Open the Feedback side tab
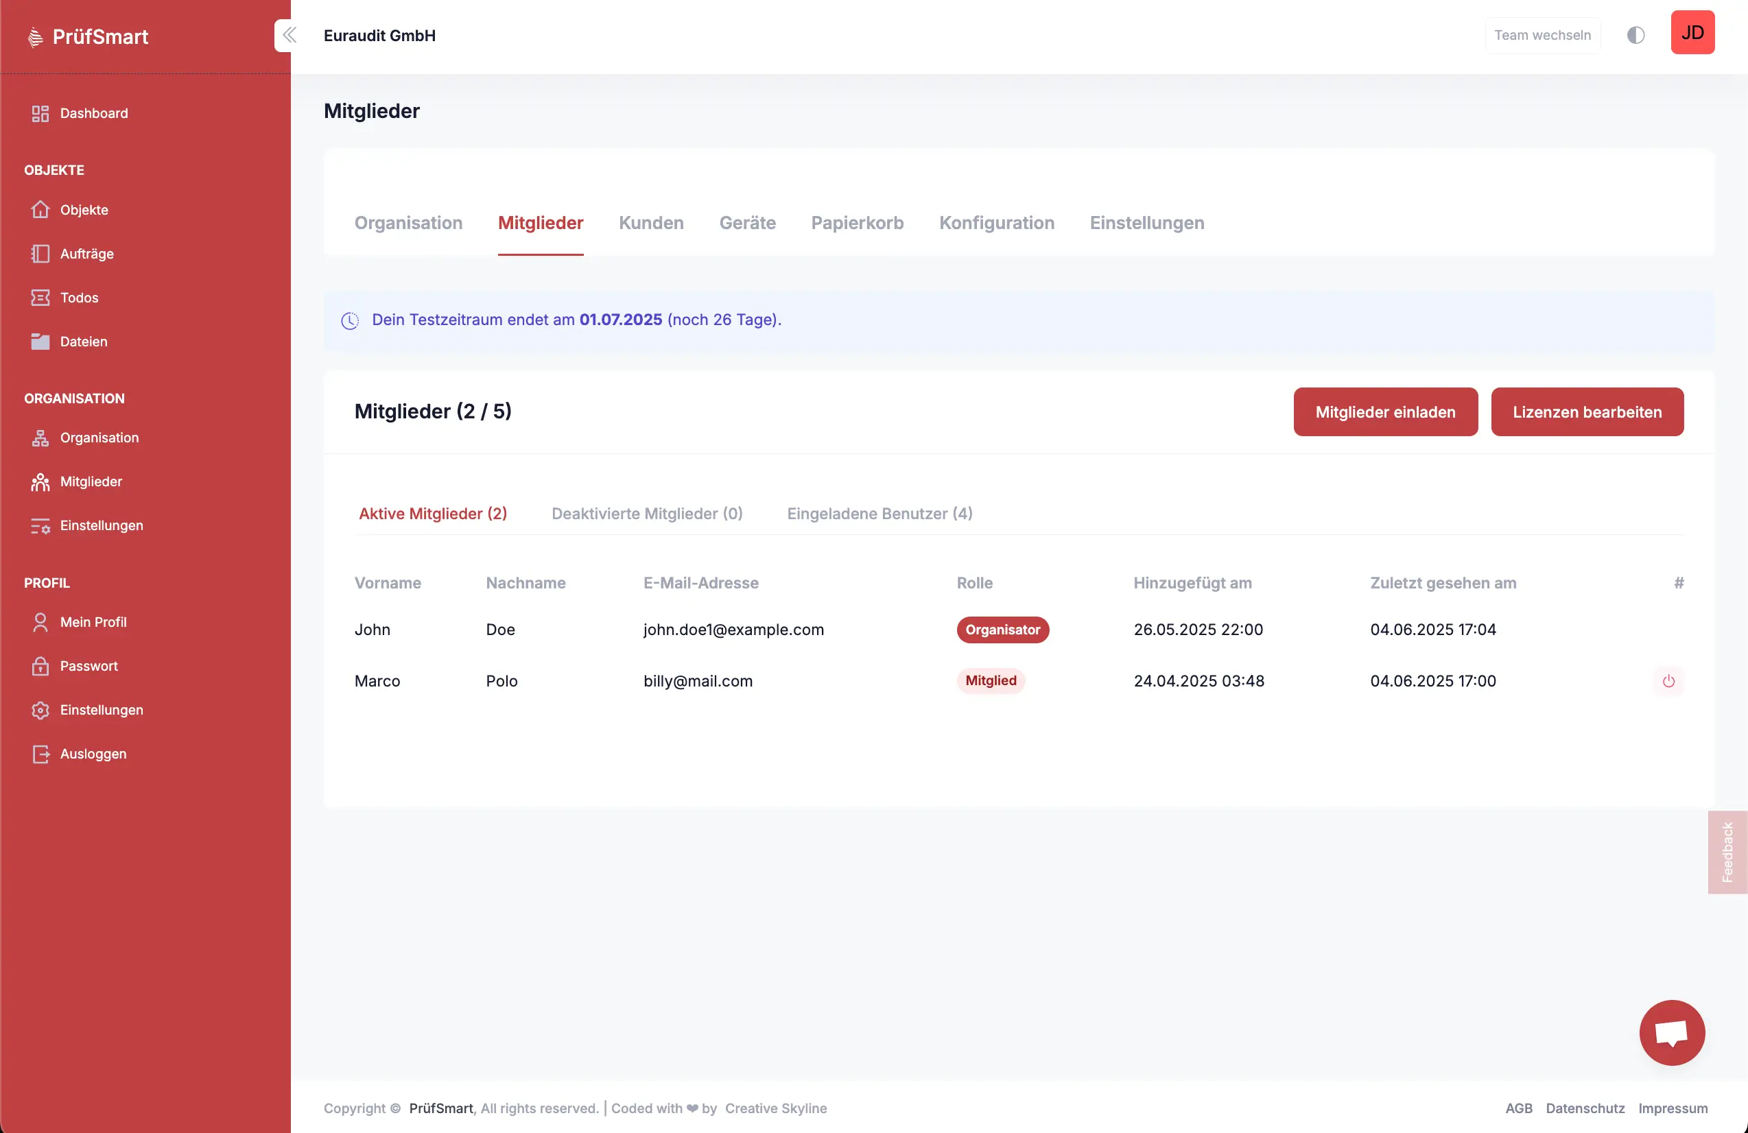Image resolution: width=1748 pixels, height=1133 pixels. point(1727,852)
